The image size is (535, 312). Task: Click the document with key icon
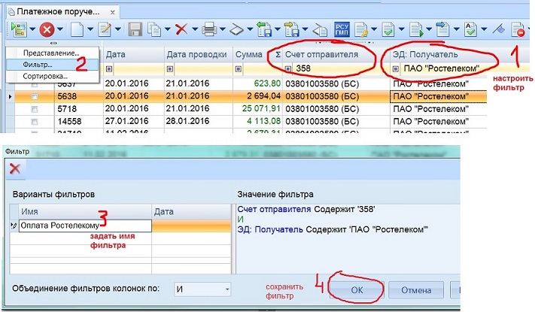(361, 29)
